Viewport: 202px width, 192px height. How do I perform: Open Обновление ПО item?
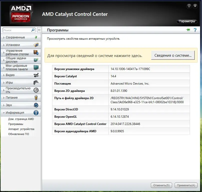19,134
